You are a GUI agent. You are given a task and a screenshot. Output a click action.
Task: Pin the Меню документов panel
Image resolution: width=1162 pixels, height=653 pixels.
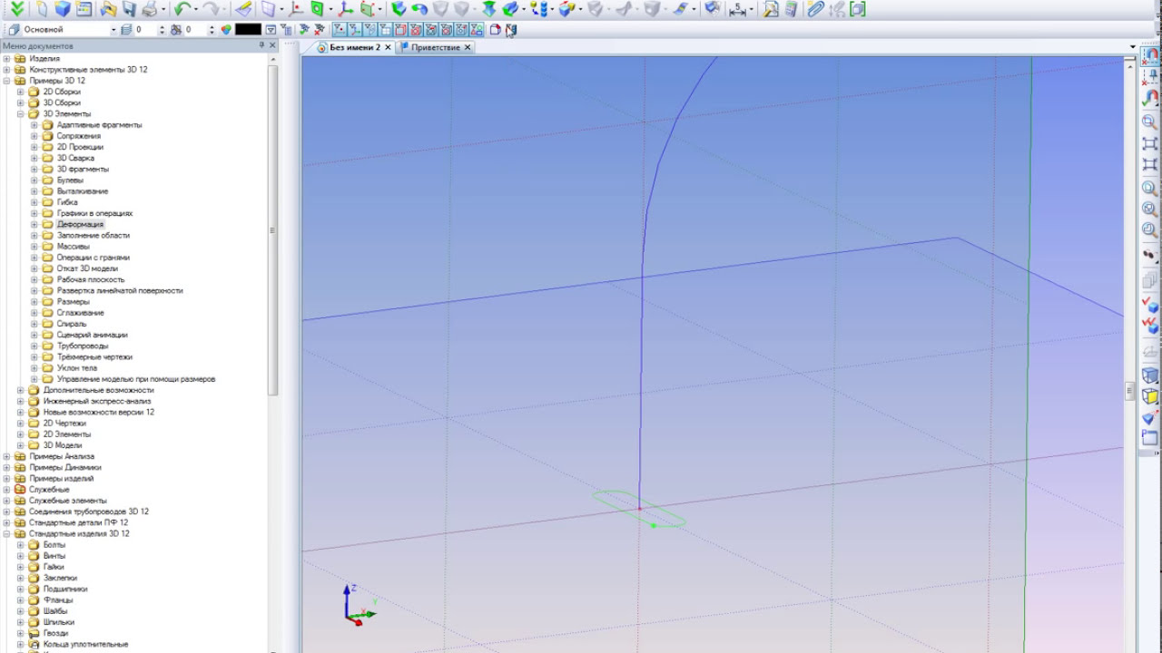tap(261, 45)
